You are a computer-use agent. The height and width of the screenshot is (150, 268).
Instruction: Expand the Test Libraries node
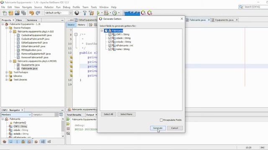coord(7,80)
